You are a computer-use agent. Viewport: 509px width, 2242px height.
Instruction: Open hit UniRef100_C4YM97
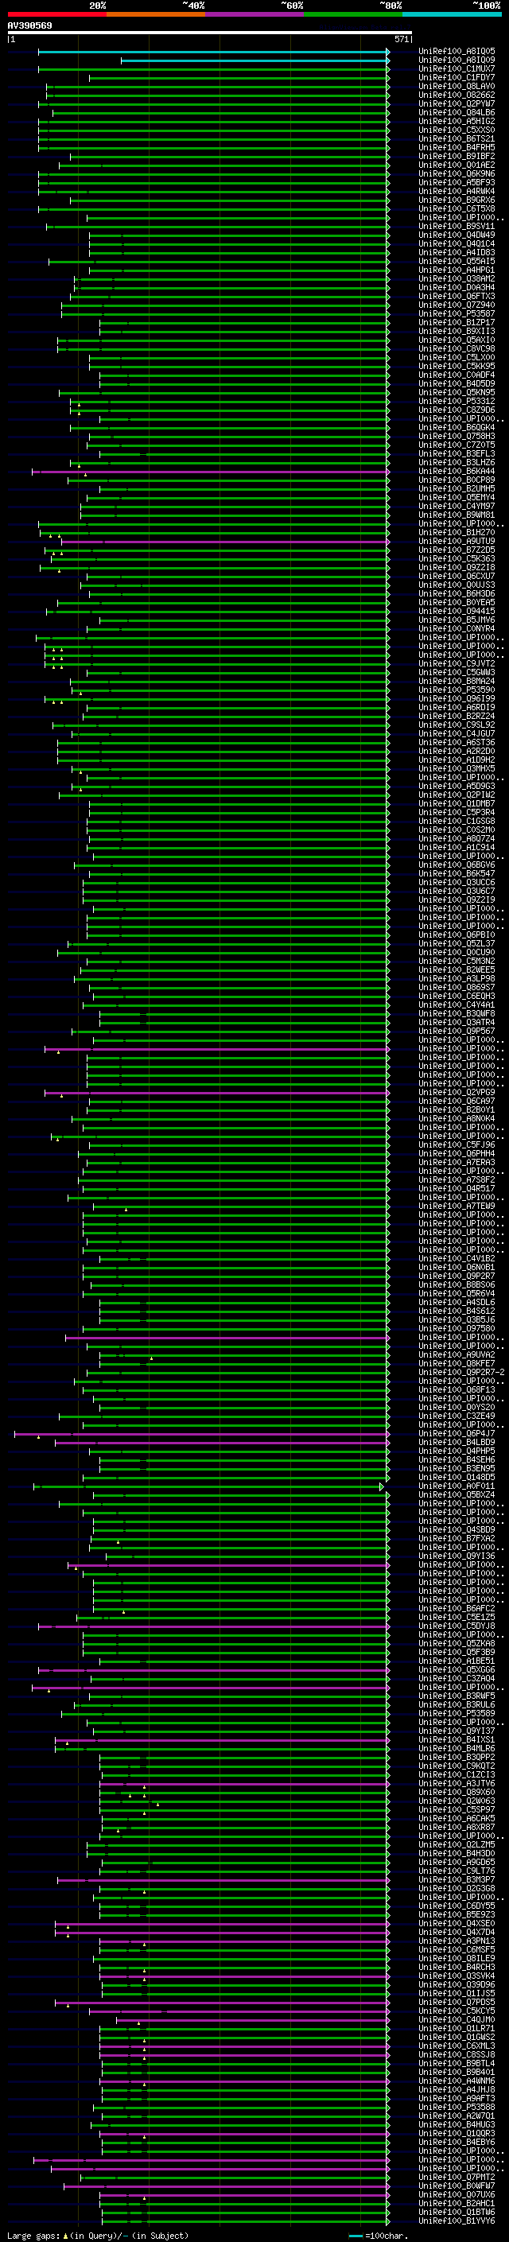tap(457, 507)
